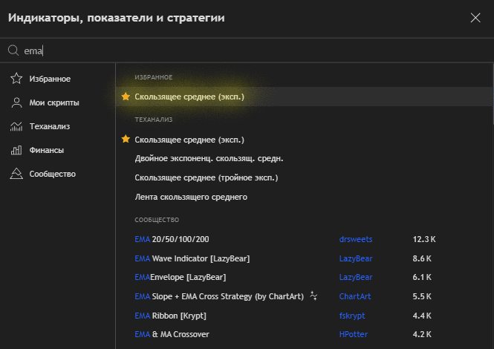Toggle favorite star in ТЕХАНАЛИЗ section's Скользящее среднее
Image resolution: width=494 pixels, height=349 pixels.
(126, 139)
